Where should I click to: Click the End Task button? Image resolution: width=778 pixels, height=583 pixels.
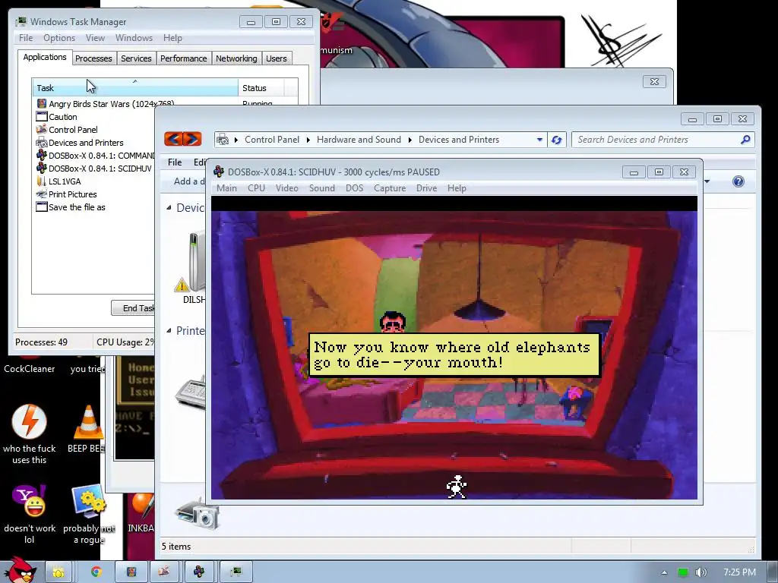coord(133,308)
